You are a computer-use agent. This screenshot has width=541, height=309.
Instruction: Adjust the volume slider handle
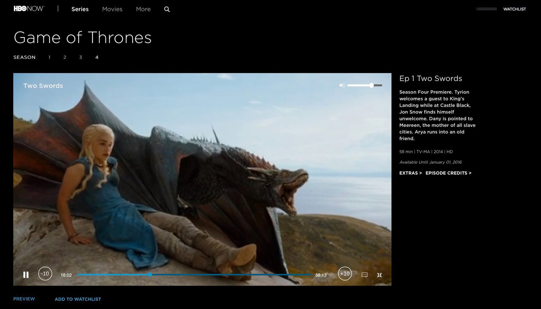(x=371, y=85)
